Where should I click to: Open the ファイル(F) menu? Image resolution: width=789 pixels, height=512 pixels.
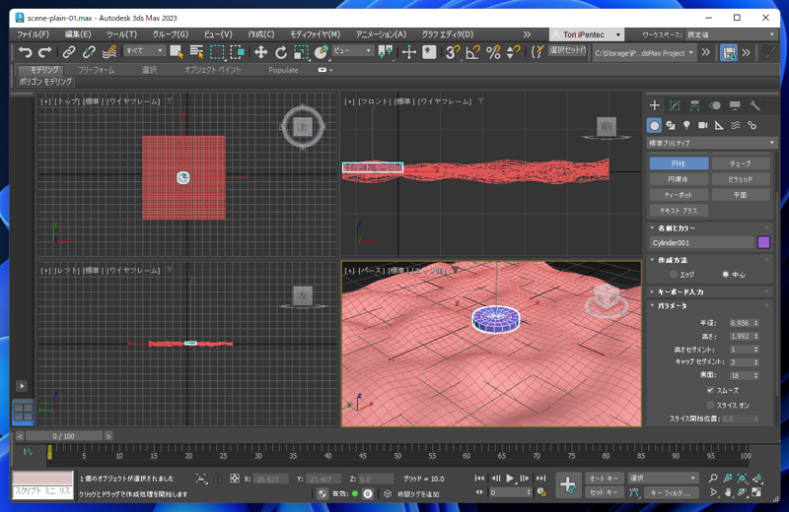coord(34,34)
